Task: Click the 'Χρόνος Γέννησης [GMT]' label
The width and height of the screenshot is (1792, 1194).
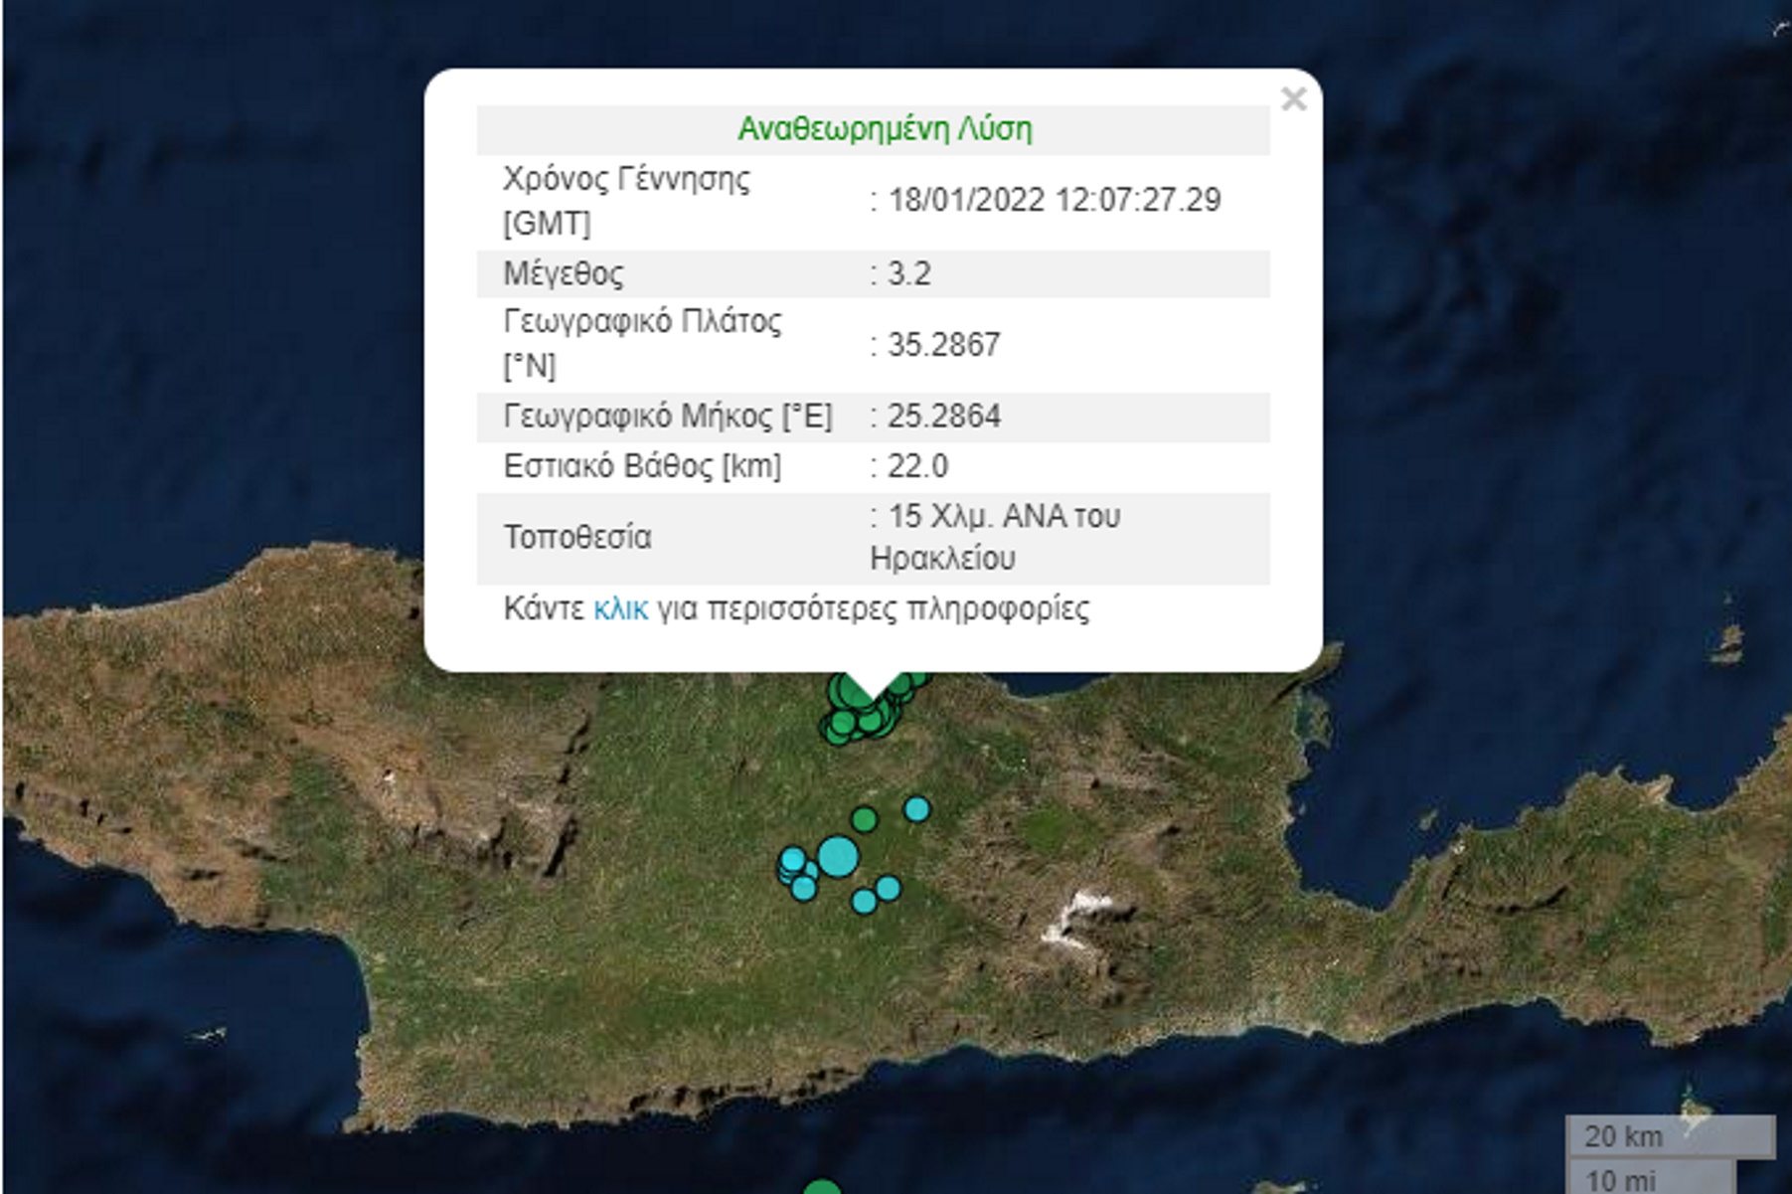Action: tap(626, 201)
